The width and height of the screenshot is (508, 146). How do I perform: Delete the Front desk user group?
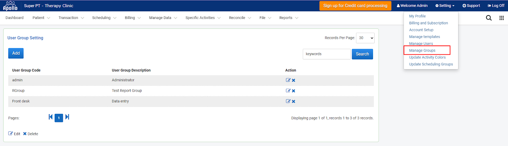[x=294, y=101]
